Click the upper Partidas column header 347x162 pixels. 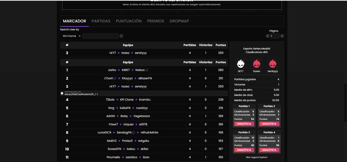[190, 45]
